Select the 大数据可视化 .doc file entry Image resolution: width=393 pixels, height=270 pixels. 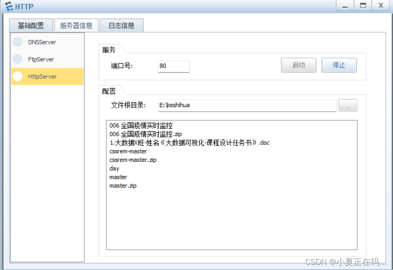click(189, 142)
